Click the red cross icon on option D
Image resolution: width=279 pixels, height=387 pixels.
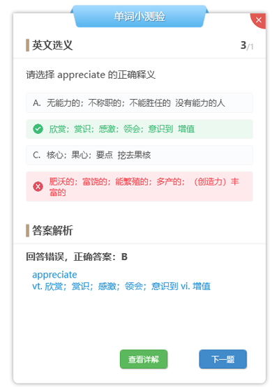pos(38,187)
